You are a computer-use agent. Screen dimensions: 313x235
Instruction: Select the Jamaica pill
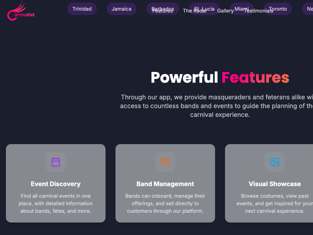click(121, 9)
